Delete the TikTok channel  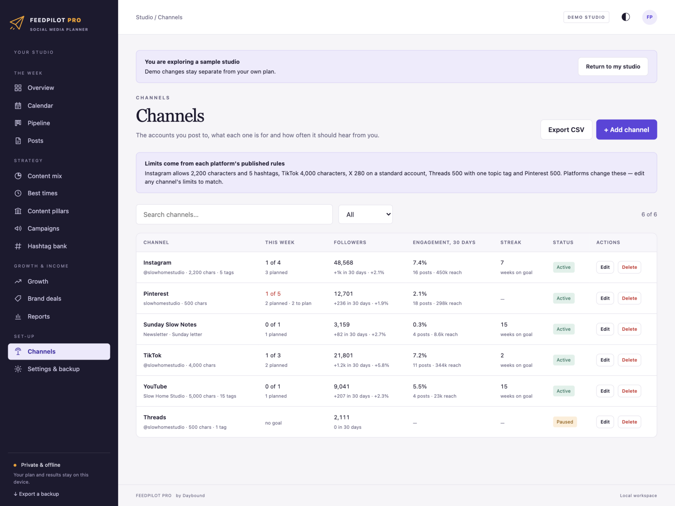pyautogui.click(x=629, y=360)
